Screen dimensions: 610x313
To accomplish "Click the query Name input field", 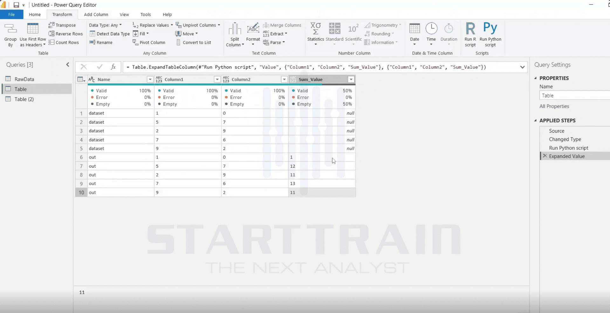I will [x=575, y=96].
